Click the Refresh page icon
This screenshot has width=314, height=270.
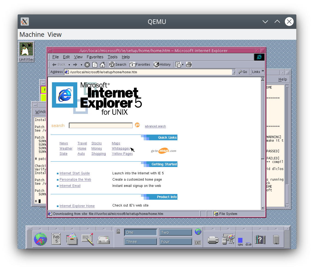(95, 65)
